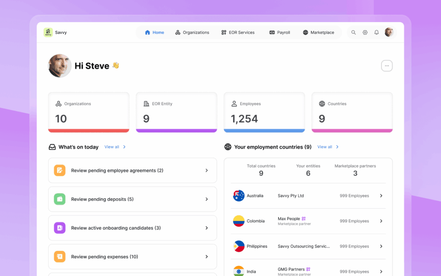Click the purple onboarding candidates icon

click(x=59, y=228)
